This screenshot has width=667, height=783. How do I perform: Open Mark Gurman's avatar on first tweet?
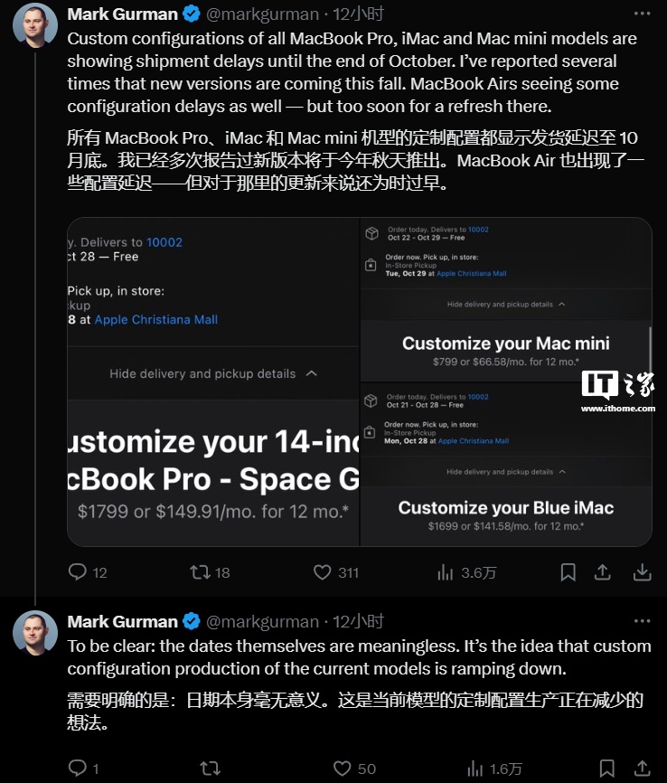pyautogui.click(x=35, y=26)
